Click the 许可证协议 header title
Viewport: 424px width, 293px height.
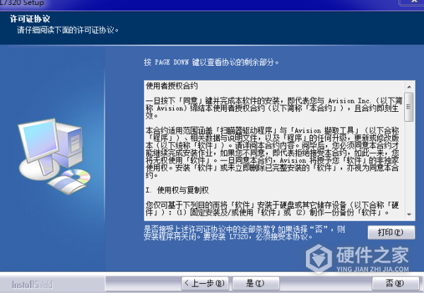pos(30,19)
